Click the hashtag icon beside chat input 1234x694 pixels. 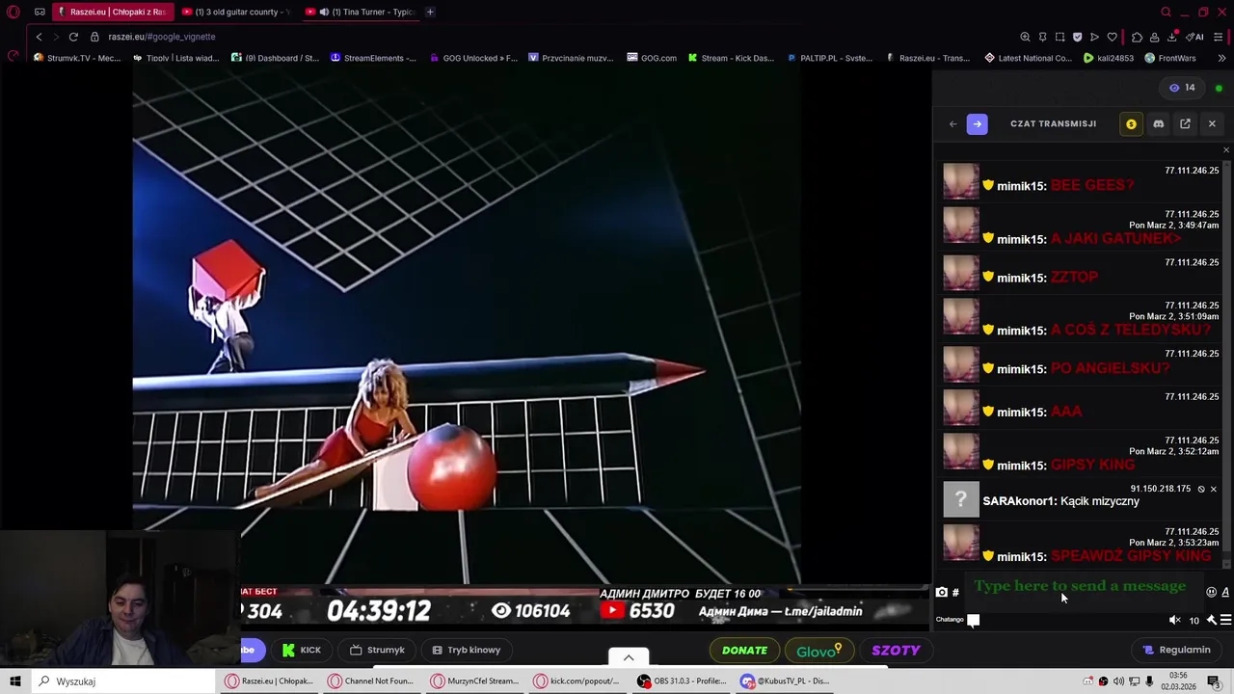click(x=955, y=593)
